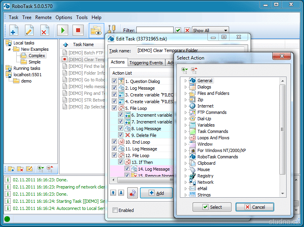Open the Show All filter dropdown
The height and width of the screenshot is (227, 304).
click(x=210, y=31)
